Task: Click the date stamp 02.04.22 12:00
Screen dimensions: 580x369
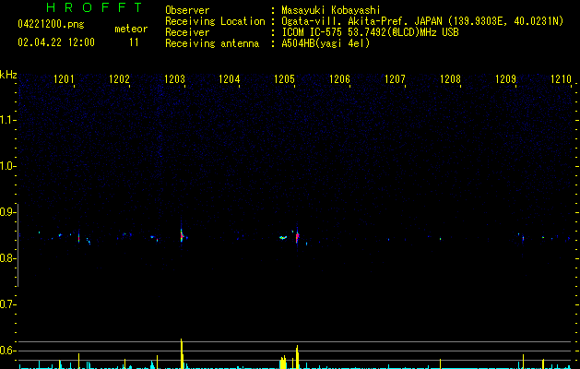Action: coord(56,42)
